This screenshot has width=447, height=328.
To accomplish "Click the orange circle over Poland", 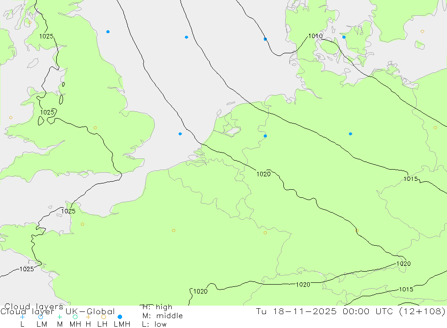I will pyautogui.click(x=435, y=128).
